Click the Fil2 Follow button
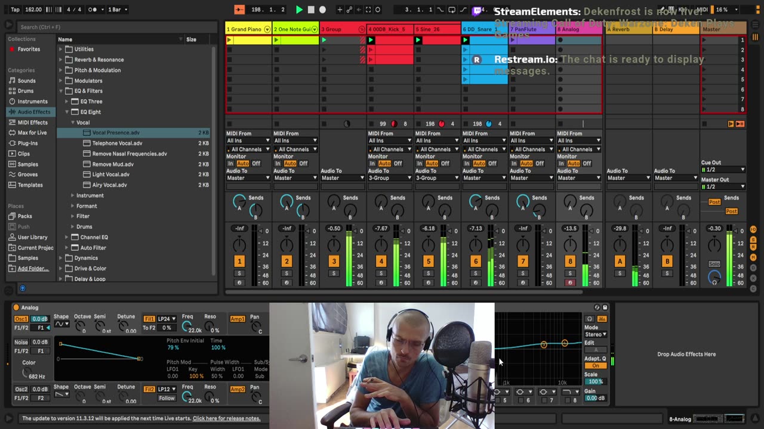 167,398
